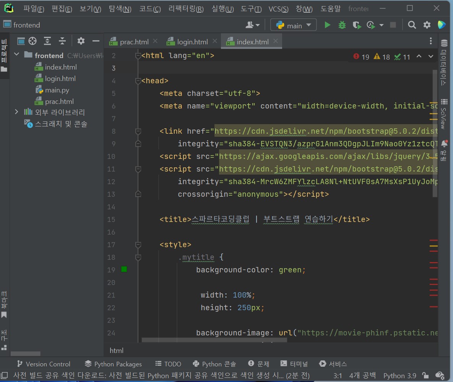Screen dimensions: 453x382
Task: Open the 데이터베이스 tool window
Action: (444, 63)
